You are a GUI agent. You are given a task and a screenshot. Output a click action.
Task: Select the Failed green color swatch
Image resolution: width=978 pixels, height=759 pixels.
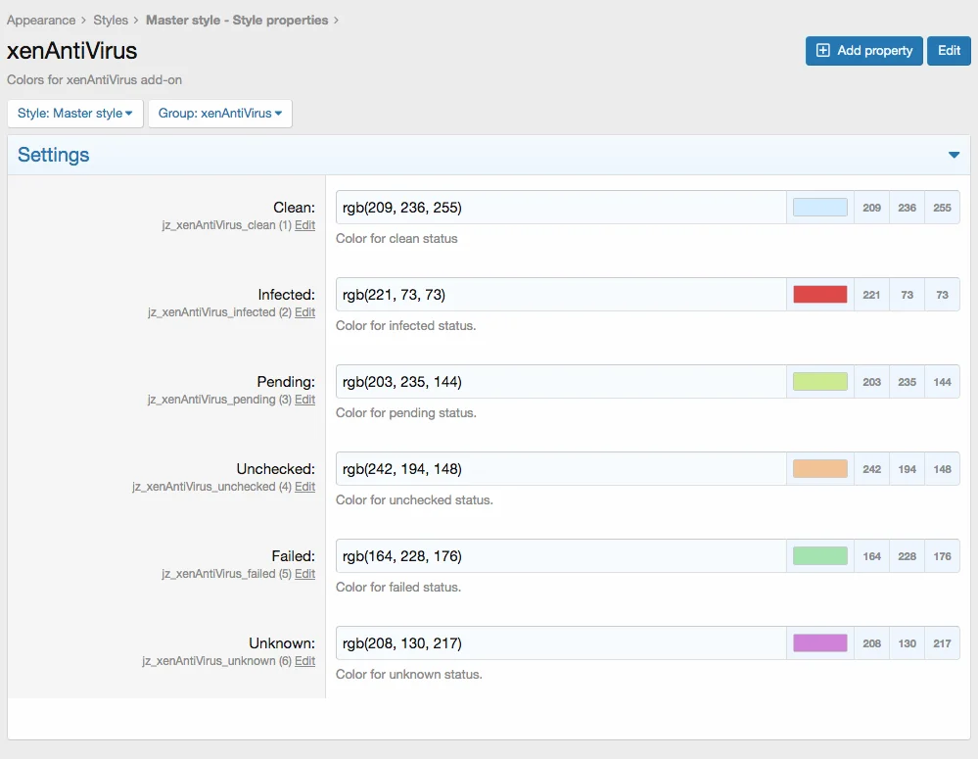819,556
